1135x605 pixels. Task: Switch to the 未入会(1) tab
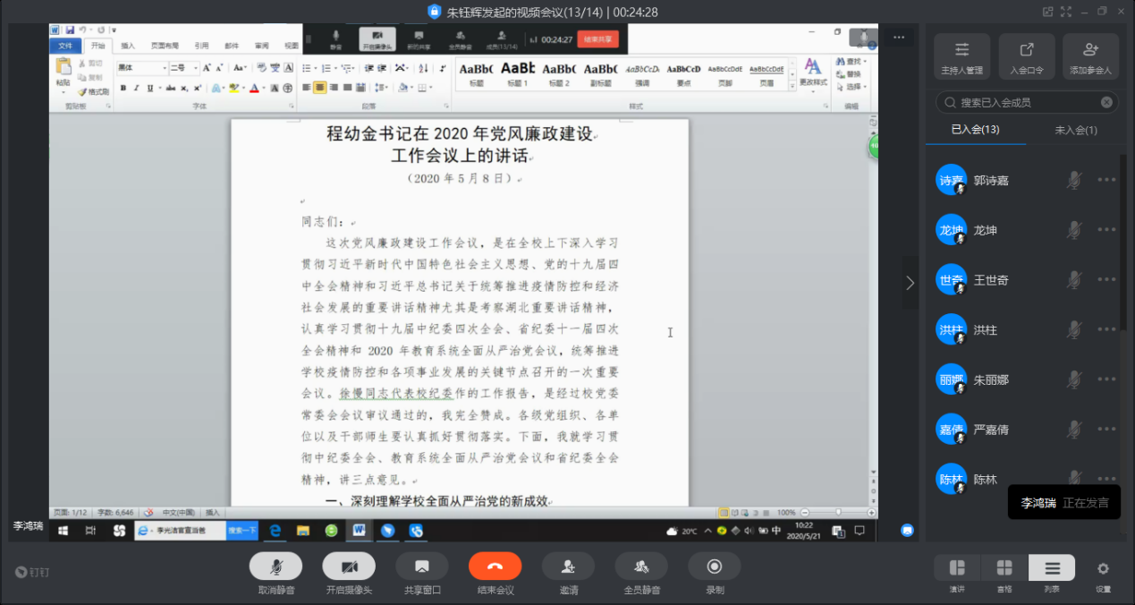[x=1076, y=130]
